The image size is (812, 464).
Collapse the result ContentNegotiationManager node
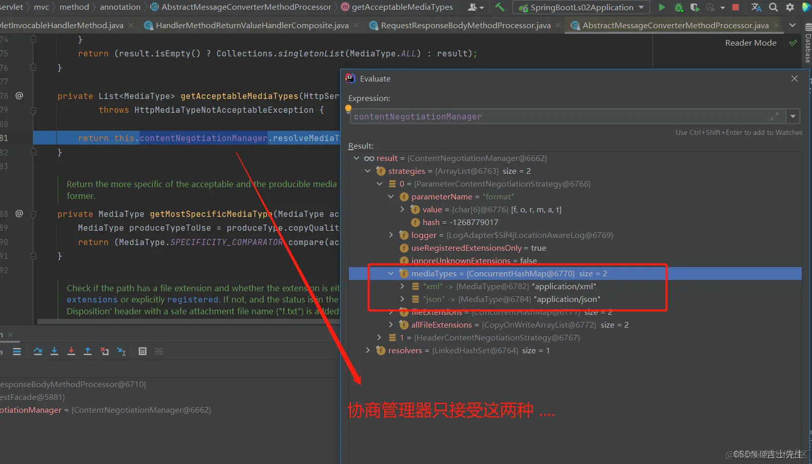point(357,158)
